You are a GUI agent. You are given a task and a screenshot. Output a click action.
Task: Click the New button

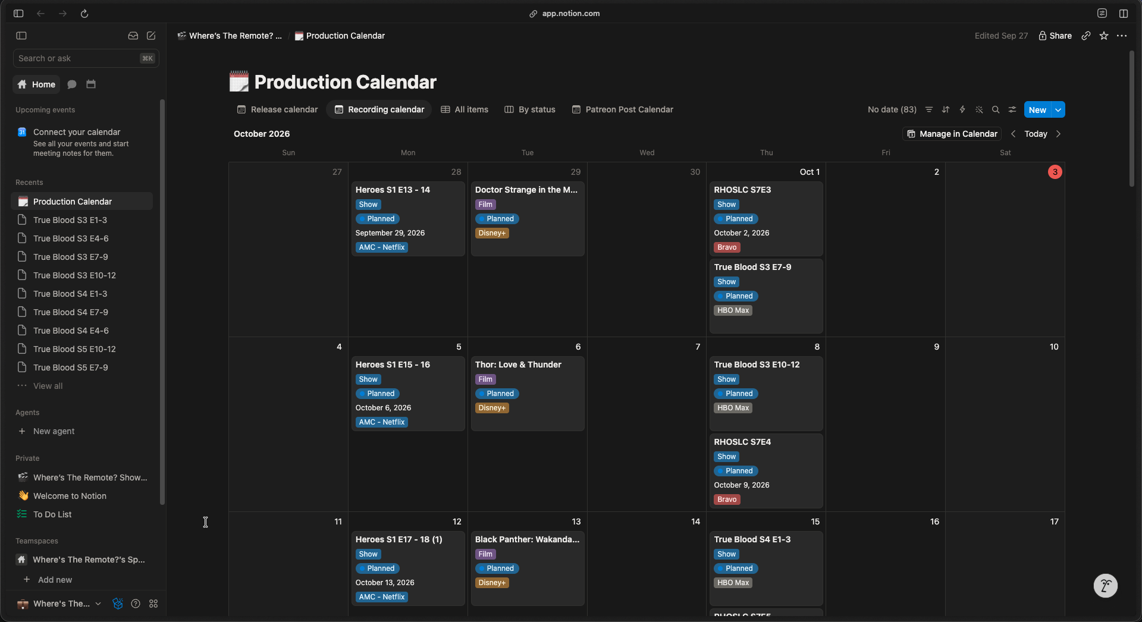(x=1037, y=109)
